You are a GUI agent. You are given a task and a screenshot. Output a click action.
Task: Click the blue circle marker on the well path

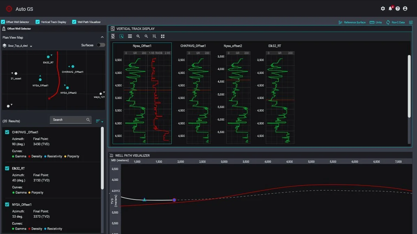pos(174,200)
